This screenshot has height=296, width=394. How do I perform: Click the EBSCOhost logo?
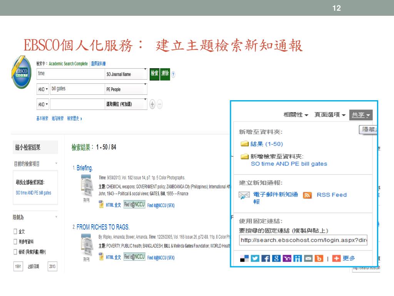[22, 72]
